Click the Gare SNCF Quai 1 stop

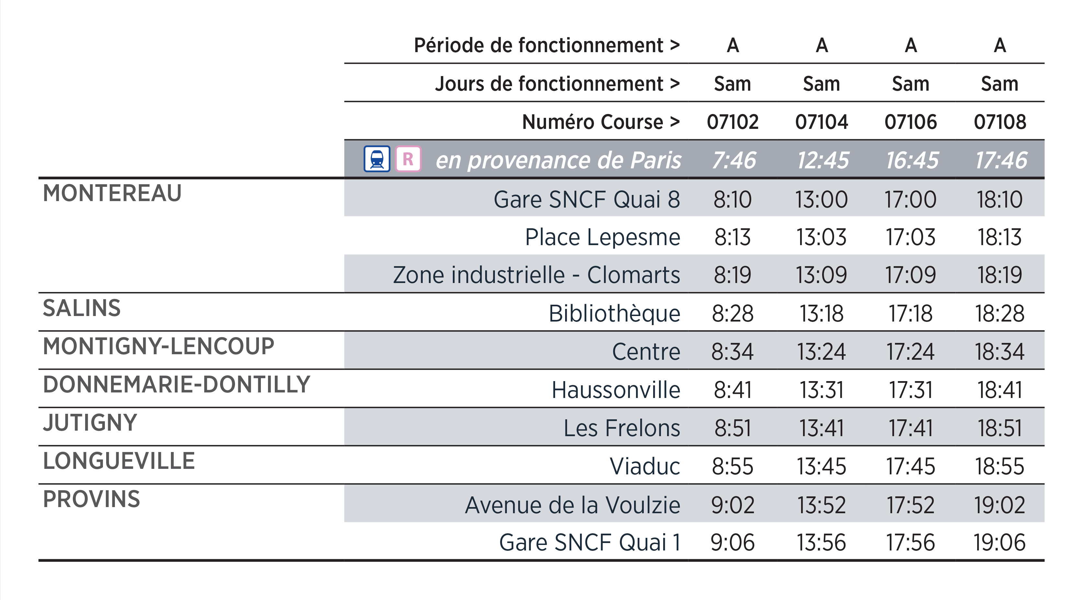[589, 542]
